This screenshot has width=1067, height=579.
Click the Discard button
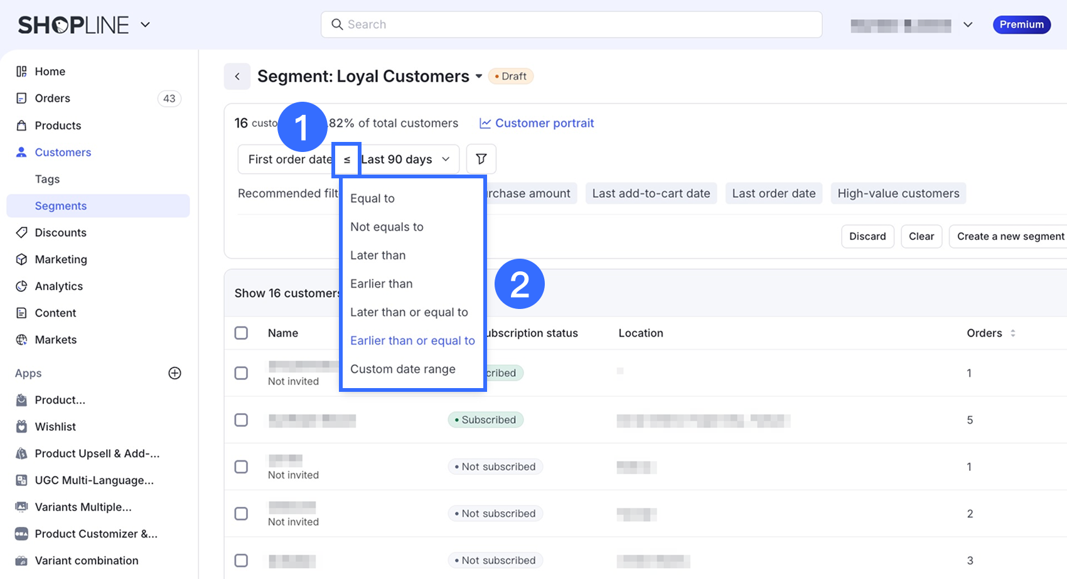point(867,237)
